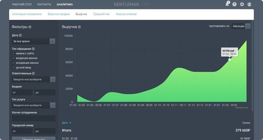
Task: Open the notifications bell icon
Action: click(x=227, y=4)
